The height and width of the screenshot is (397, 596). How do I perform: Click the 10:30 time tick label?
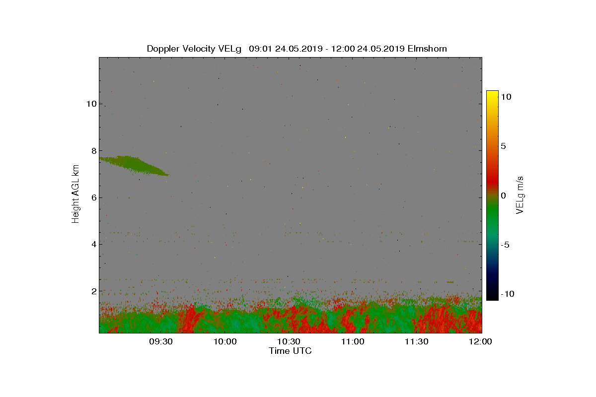289,341
